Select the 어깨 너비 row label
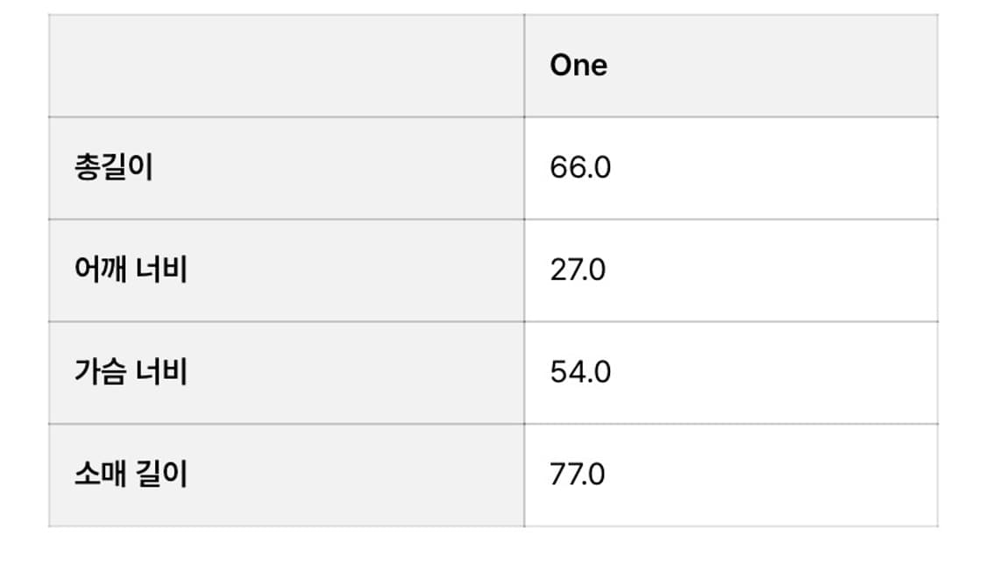Screen dimensions: 986x570 131,270
